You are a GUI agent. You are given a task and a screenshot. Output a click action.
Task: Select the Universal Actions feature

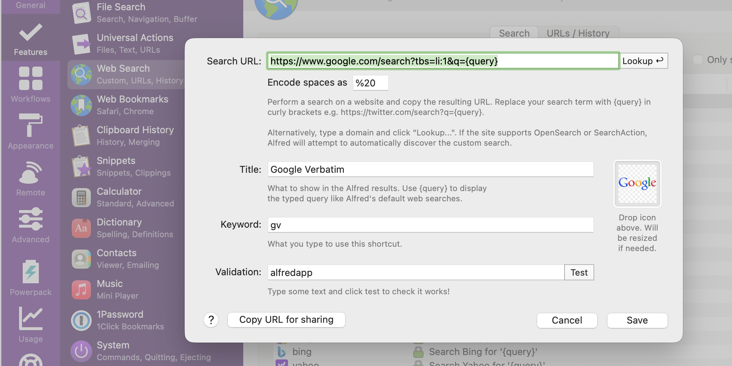(126, 44)
